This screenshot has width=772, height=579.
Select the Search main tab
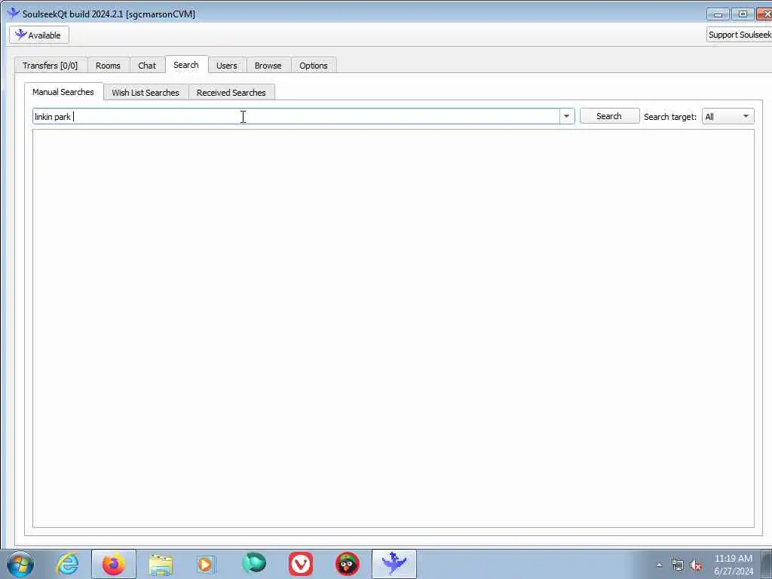[186, 65]
